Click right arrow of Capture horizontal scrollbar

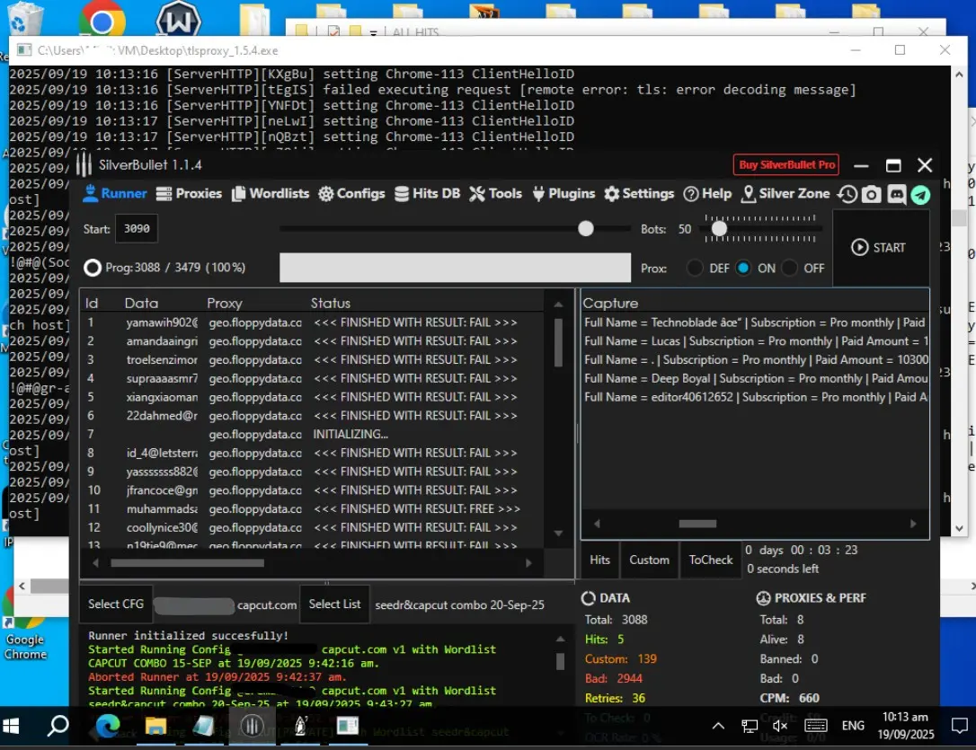pos(913,524)
